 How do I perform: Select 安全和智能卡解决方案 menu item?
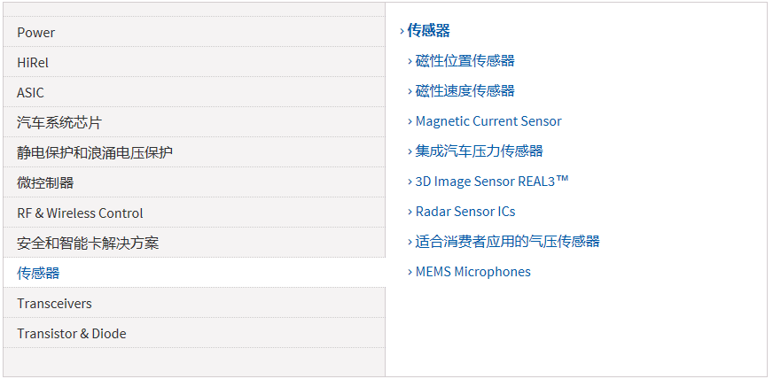(88, 244)
